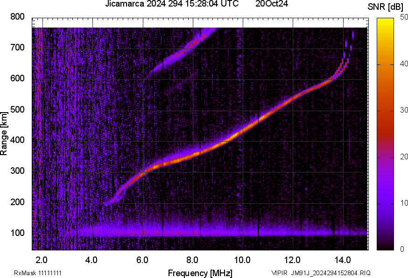408x278 pixels.
Task: Click the 2.0 tick on frequency axis
Action: click(x=42, y=259)
